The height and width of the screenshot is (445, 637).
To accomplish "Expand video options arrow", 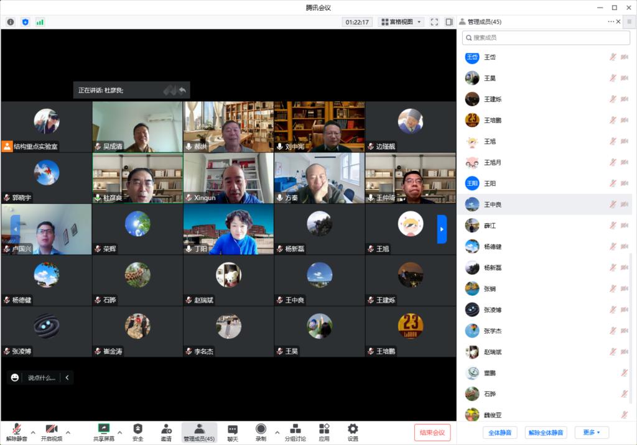I will [x=68, y=433].
